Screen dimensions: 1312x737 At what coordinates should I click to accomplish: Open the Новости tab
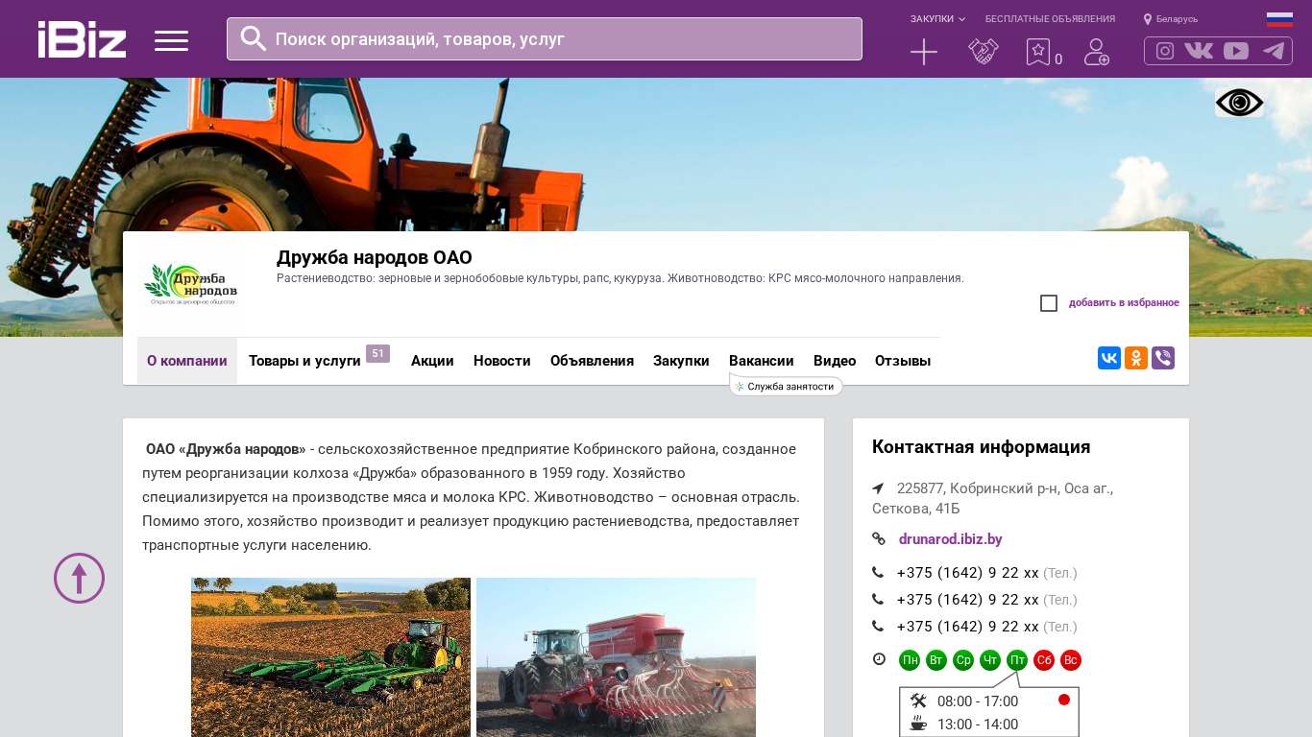pos(502,361)
